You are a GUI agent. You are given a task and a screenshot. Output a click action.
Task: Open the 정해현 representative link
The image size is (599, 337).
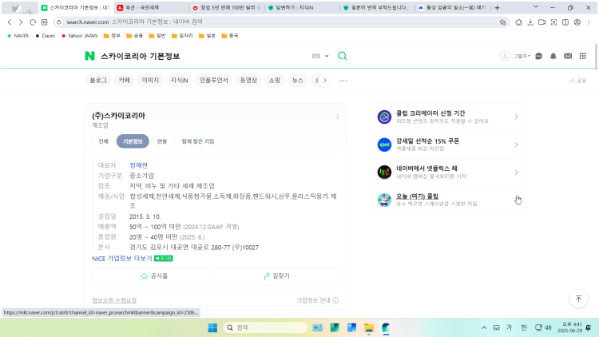tap(138, 165)
